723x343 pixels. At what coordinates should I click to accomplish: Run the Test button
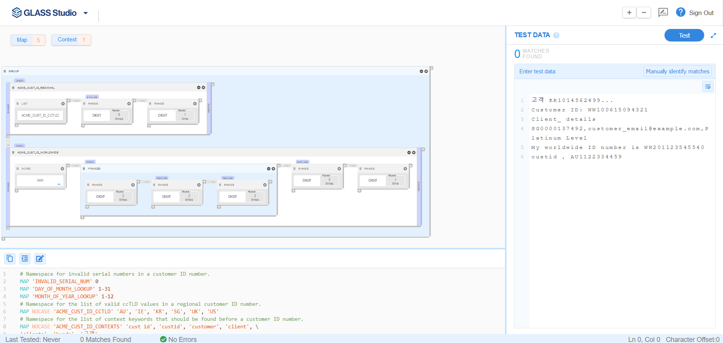pos(684,35)
